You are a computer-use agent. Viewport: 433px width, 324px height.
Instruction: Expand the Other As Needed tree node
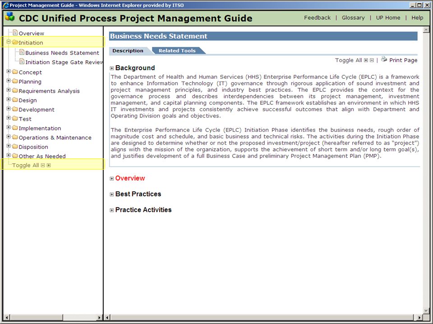click(9, 155)
